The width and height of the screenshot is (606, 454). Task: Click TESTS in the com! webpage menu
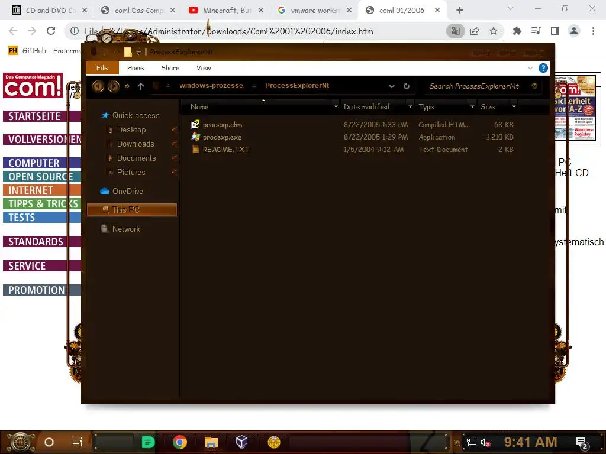(x=42, y=218)
